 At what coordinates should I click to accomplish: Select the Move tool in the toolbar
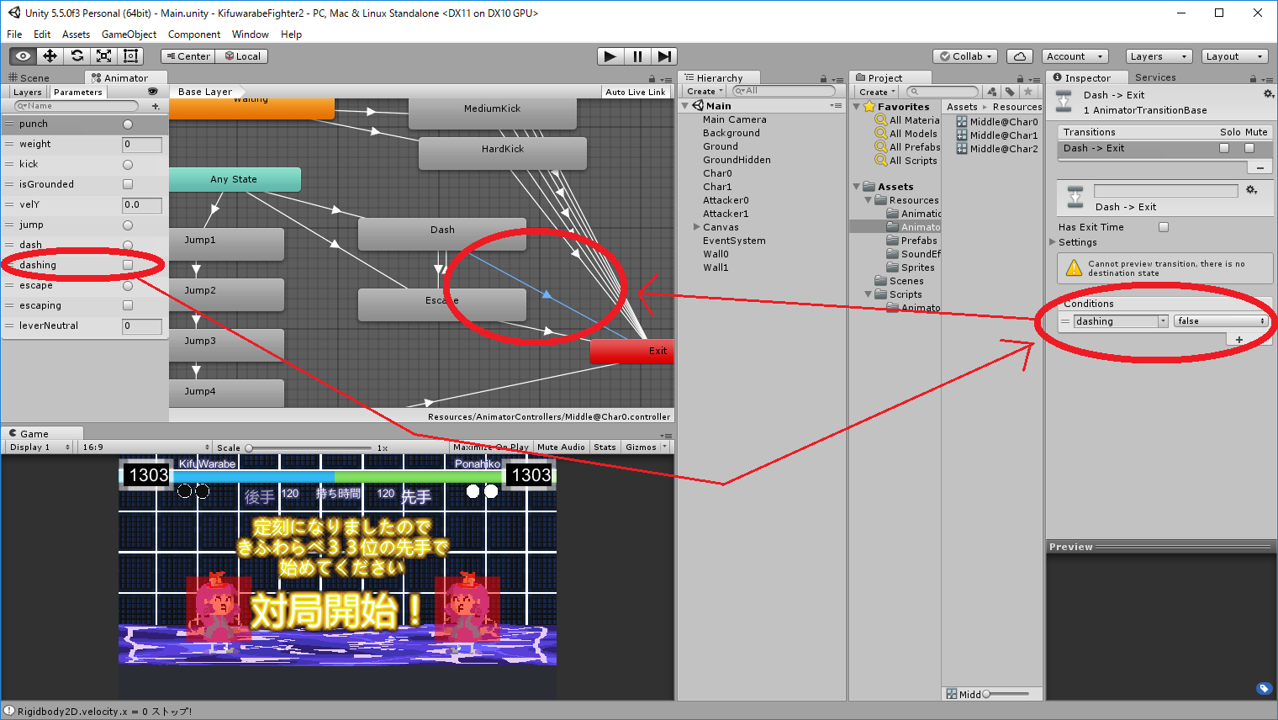pyautogui.click(x=50, y=56)
